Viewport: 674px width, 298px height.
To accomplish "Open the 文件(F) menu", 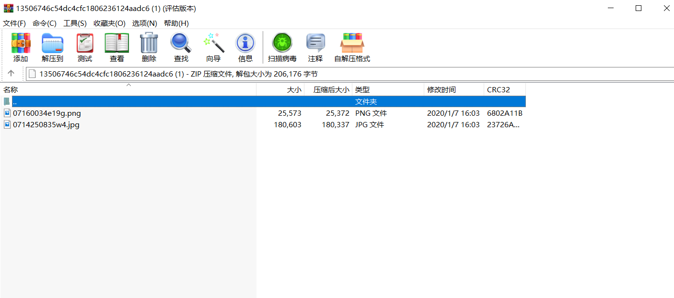I will 14,23.
